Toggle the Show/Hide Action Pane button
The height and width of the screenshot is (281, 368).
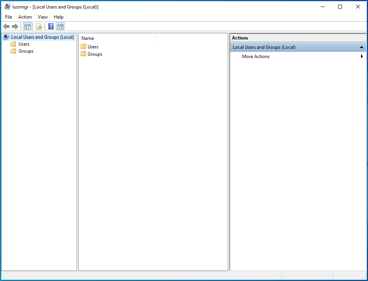[x=60, y=26]
